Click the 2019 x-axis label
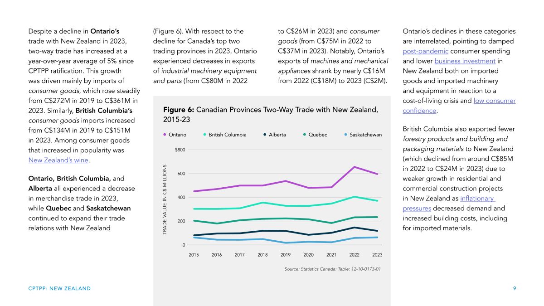 pyautogui.click(x=286, y=255)
